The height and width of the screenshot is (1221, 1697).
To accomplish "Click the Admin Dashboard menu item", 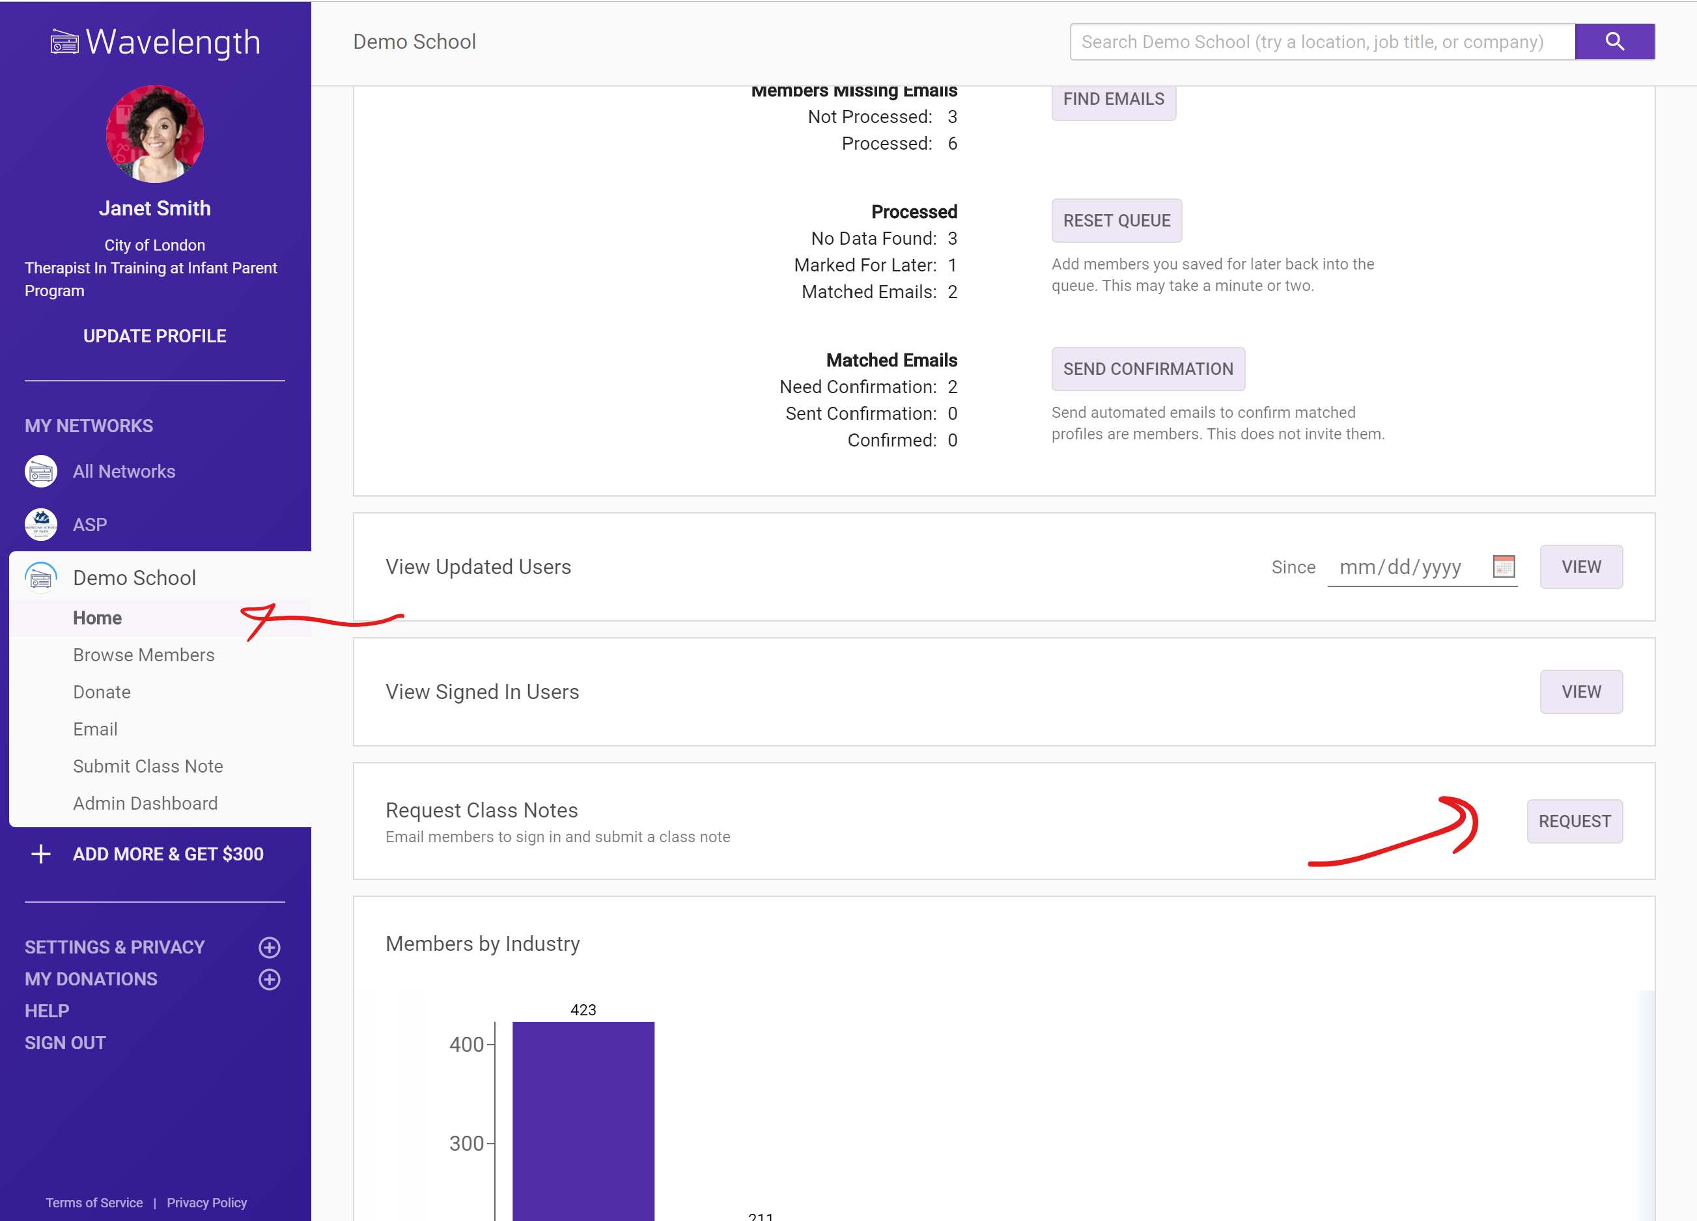I will point(147,803).
